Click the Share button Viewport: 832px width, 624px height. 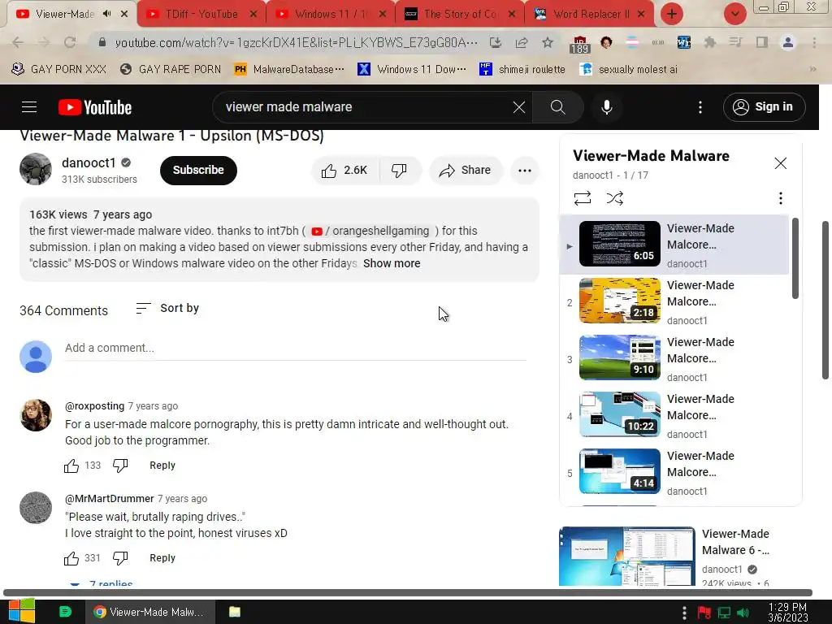[x=466, y=171]
